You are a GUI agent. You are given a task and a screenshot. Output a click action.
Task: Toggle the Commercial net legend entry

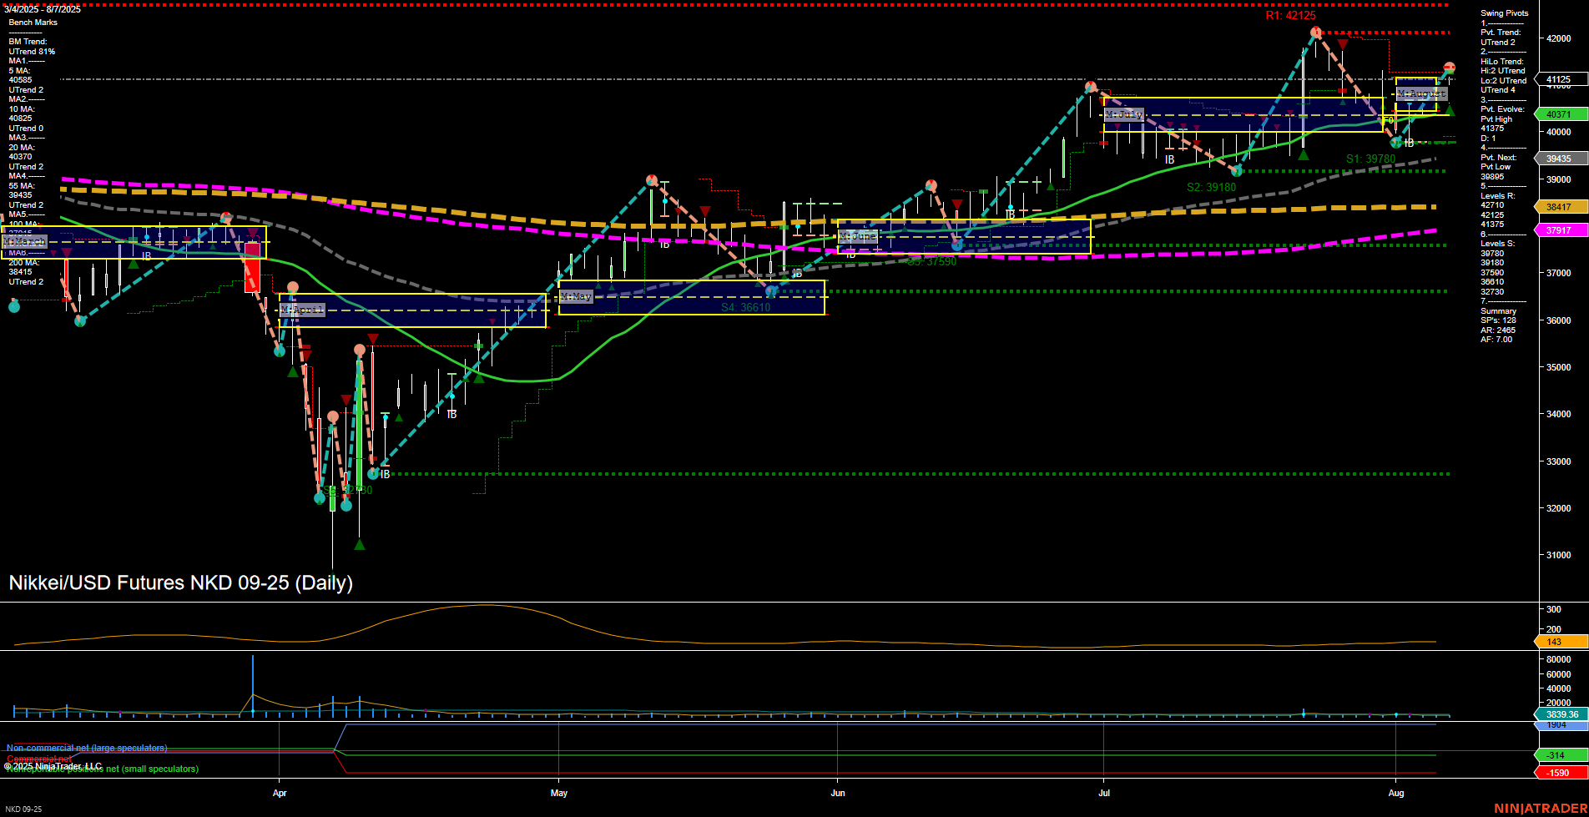(x=37, y=759)
